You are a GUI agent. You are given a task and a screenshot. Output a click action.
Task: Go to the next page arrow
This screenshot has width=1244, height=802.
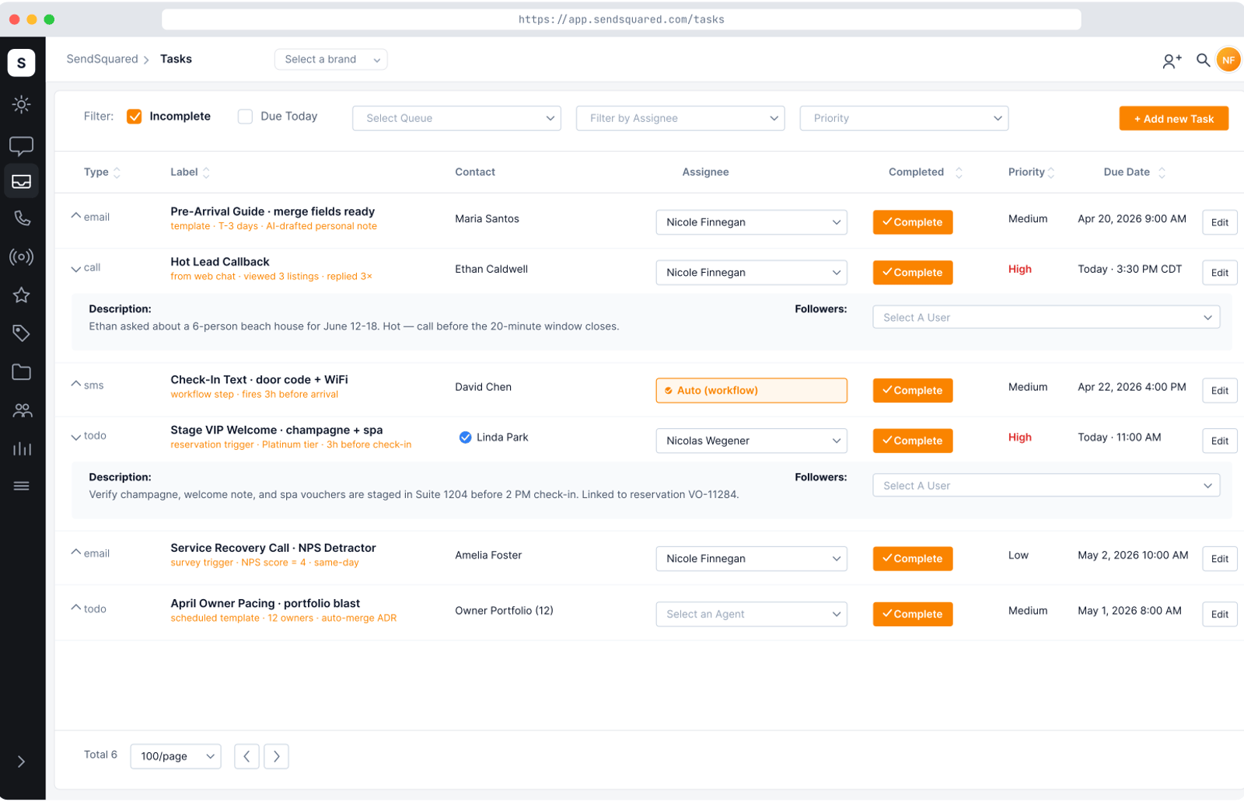276,756
